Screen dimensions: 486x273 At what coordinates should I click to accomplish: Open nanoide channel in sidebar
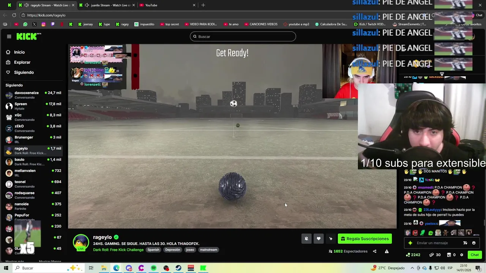tap(33, 206)
